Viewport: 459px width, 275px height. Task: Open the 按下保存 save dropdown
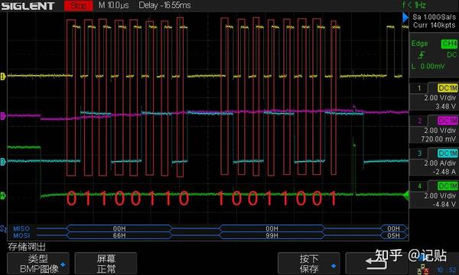point(309,264)
